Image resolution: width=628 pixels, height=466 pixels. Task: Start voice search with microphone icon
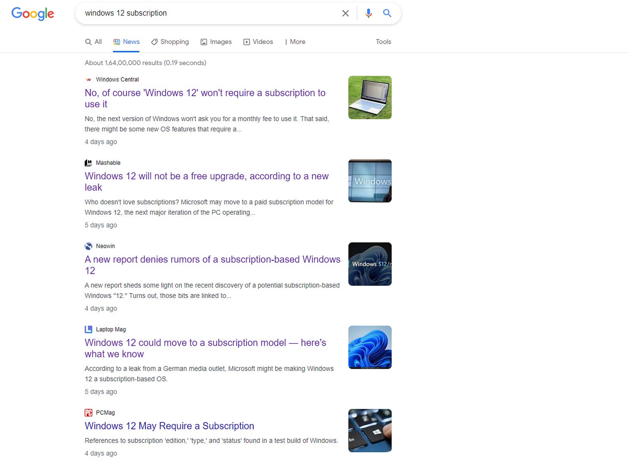coord(368,13)
